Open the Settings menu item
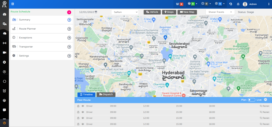272x127 pixels. tap(42, 56)
